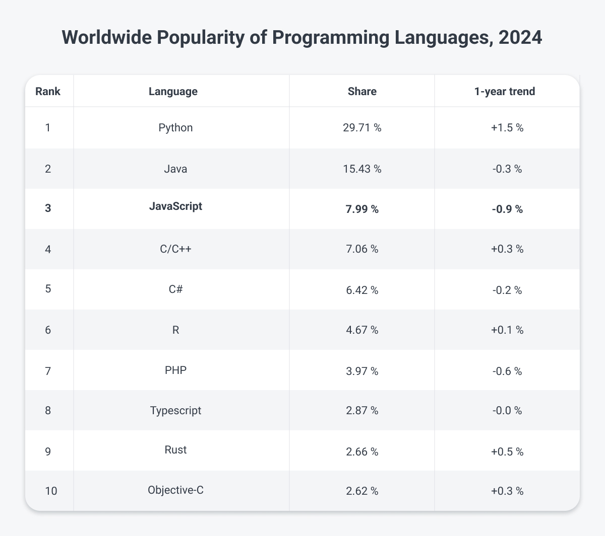Image resolution: width=605 pixels, height=536 pixels.
Task: Click Python's 29.71 % share value
Action: [x=362, y=128]
